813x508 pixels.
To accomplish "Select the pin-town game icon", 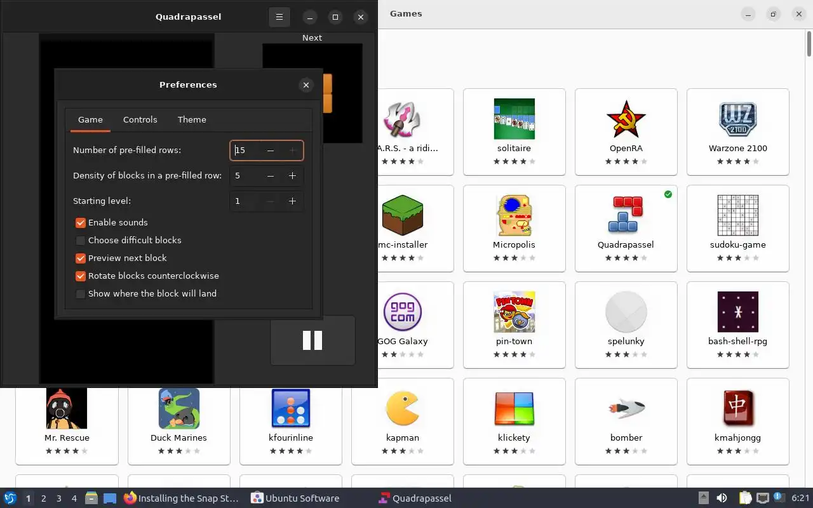I will [514, 312].
